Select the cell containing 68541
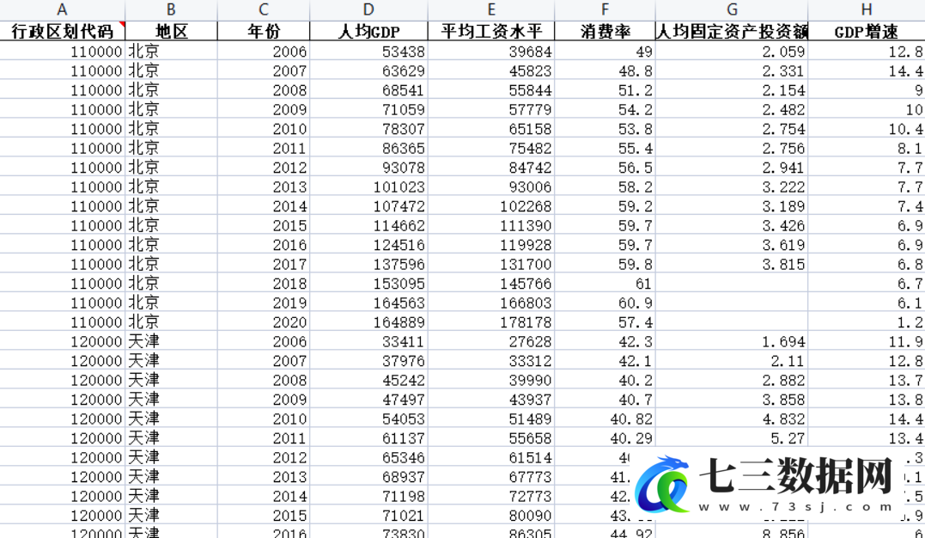925x538 pixels. pyautogui.click(x=368, y=90)
